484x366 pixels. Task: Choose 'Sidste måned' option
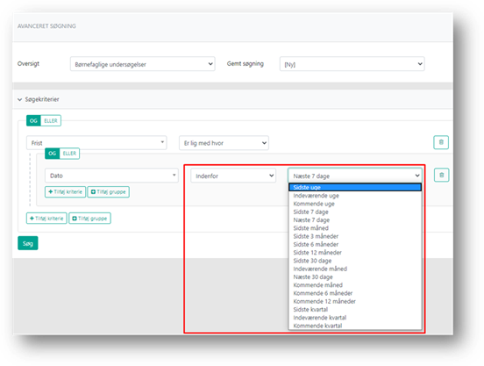click(x=355, y=228)
